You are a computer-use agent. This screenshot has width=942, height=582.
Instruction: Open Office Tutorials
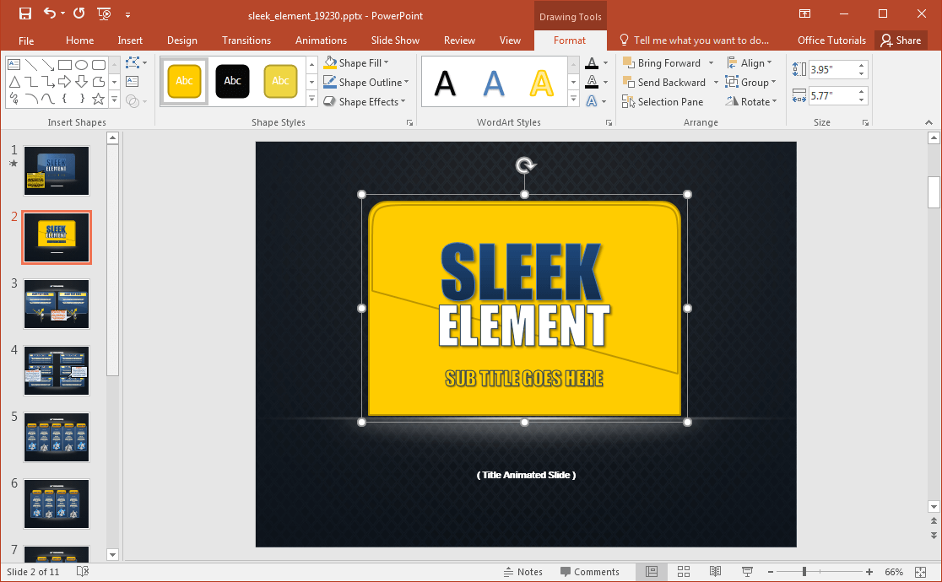(831, 40)
